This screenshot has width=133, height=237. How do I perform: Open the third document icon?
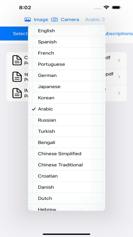coord(17,93)
